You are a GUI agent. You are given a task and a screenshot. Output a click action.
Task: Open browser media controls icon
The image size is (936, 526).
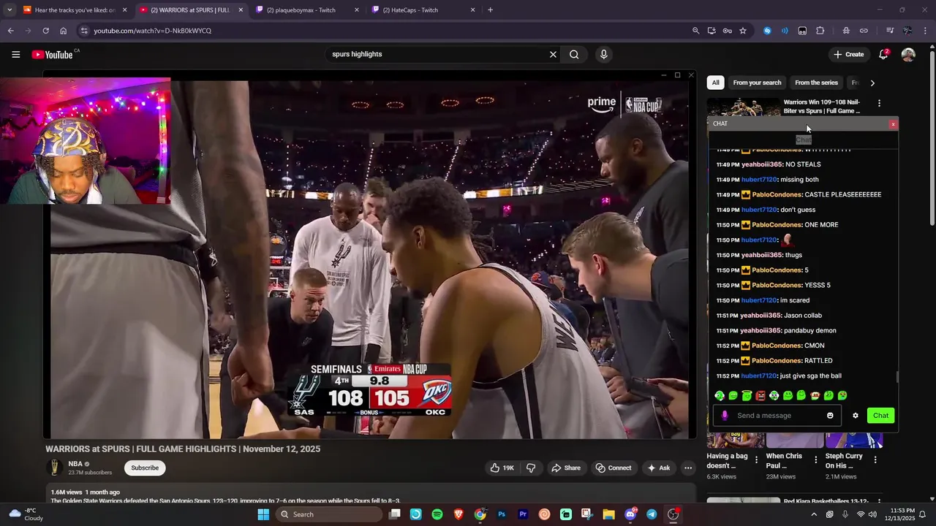[x=889, y=31]
